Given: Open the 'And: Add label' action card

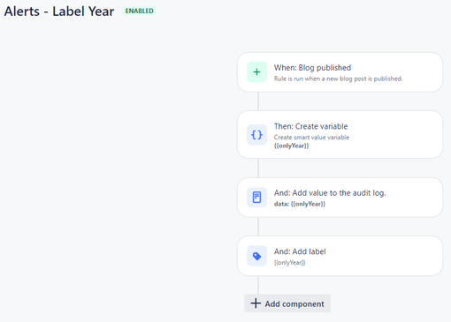Looking at the screenshot, I should pyautogui.click(x=340, y=256).
